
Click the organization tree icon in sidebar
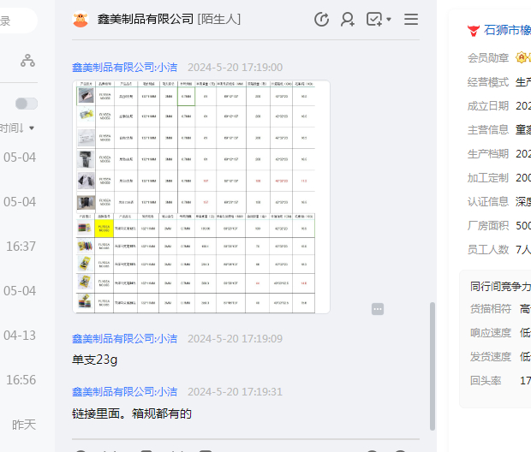point(27,61)
